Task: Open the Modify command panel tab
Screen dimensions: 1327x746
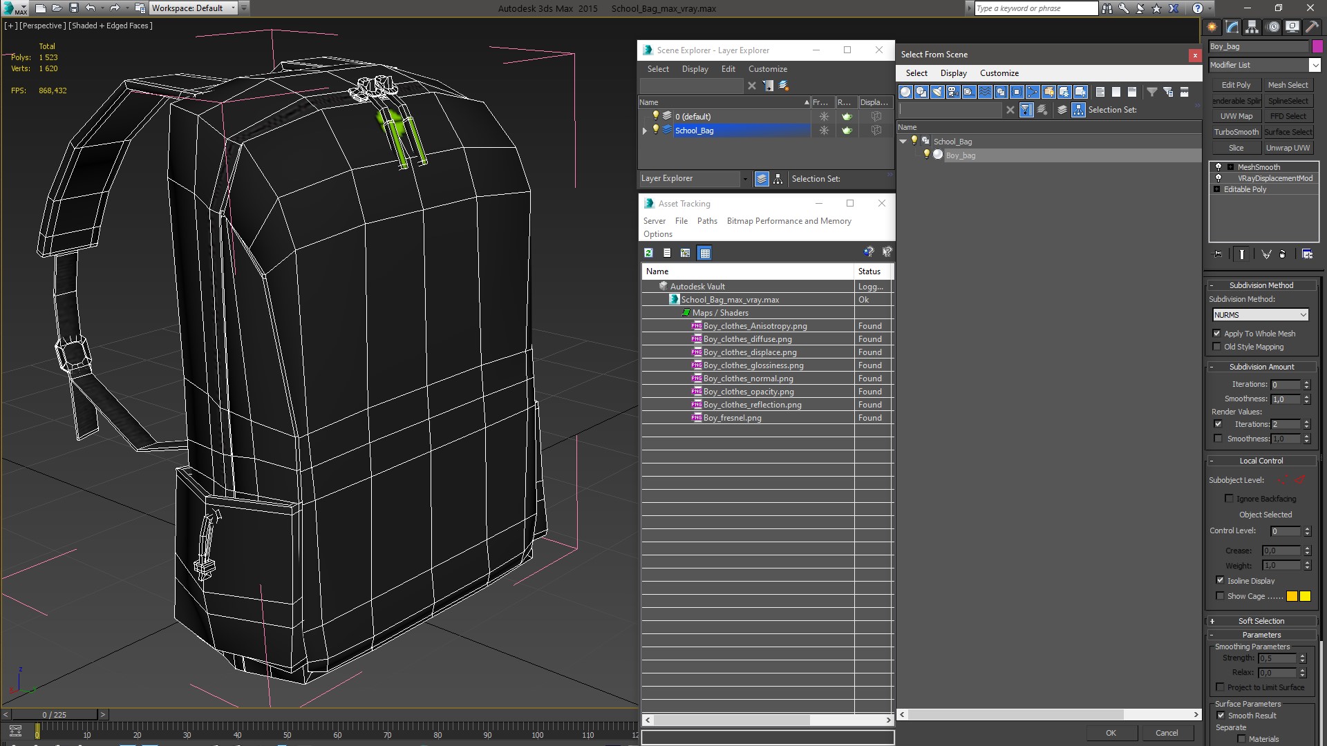Action: click(x=1232, y=27)
